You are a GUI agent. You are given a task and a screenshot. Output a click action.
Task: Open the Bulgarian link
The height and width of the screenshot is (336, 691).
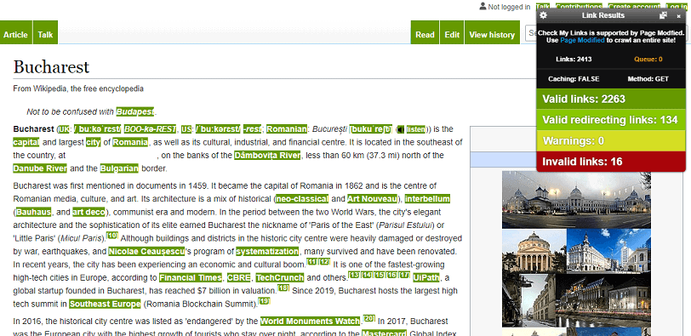(119, 168)
